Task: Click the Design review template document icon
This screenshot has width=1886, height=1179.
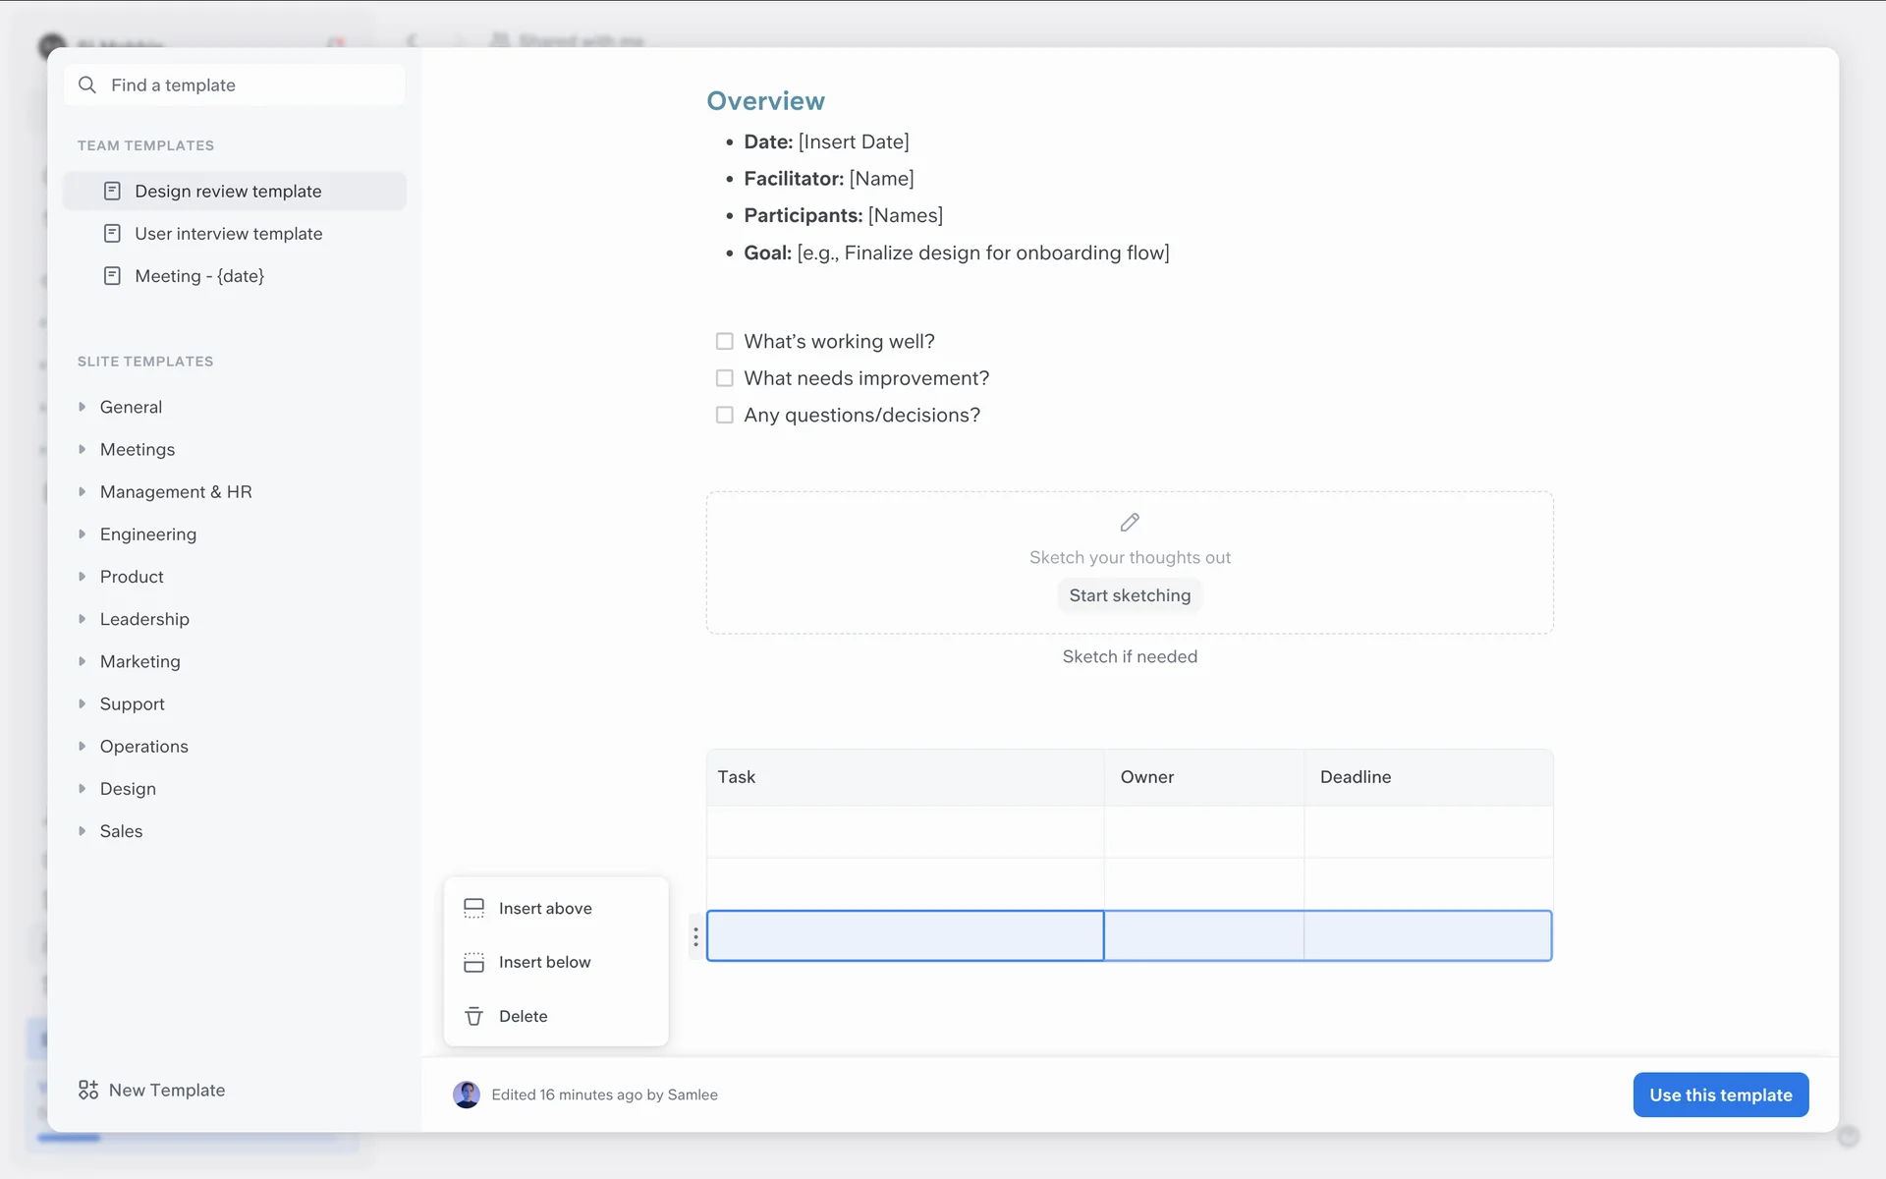Action: [x=113, y=192]
